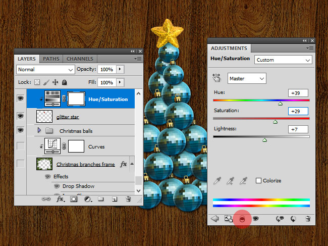Collapse the Layers panel to icons
328x246 pixels.
133,52
